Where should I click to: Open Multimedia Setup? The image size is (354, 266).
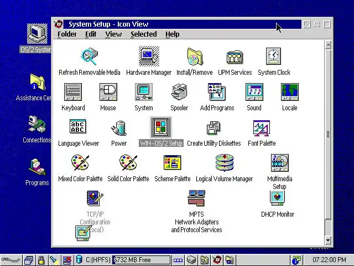(x=280, y=163)
